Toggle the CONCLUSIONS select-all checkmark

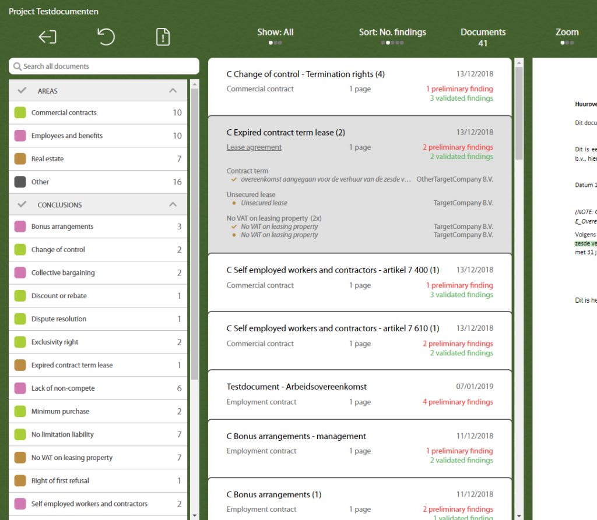(22, 204)
